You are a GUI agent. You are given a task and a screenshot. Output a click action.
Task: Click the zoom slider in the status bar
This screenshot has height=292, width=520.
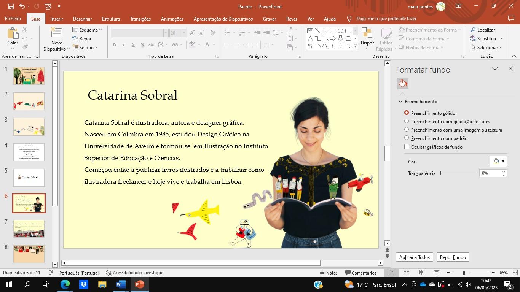471,273
